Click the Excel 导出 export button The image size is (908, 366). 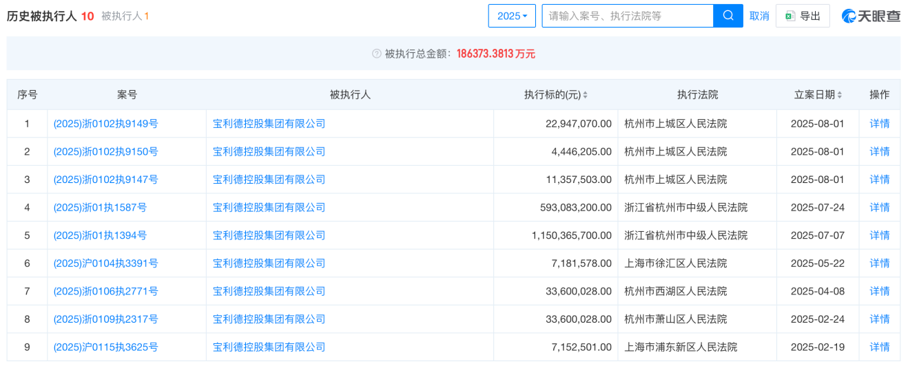803,16
